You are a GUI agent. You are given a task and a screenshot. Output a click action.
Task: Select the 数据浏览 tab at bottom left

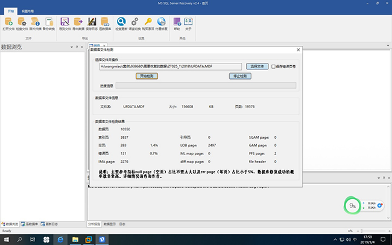coord(10,224)
